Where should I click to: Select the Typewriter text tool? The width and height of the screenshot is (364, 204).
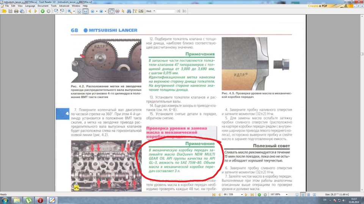[135, 11]
